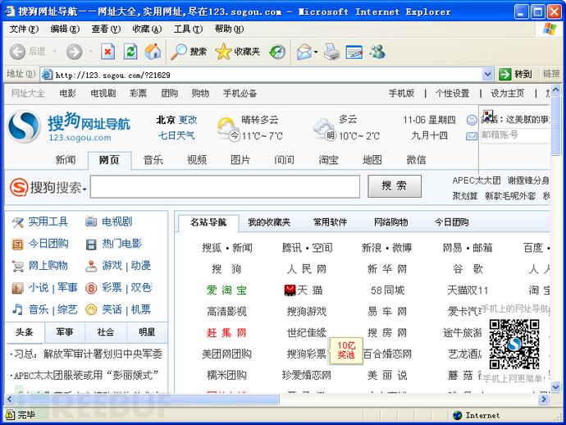566x425 pixels.
Task: Click the IE Back arrow button
Action: pyautogui.click(x=17, y=52)
